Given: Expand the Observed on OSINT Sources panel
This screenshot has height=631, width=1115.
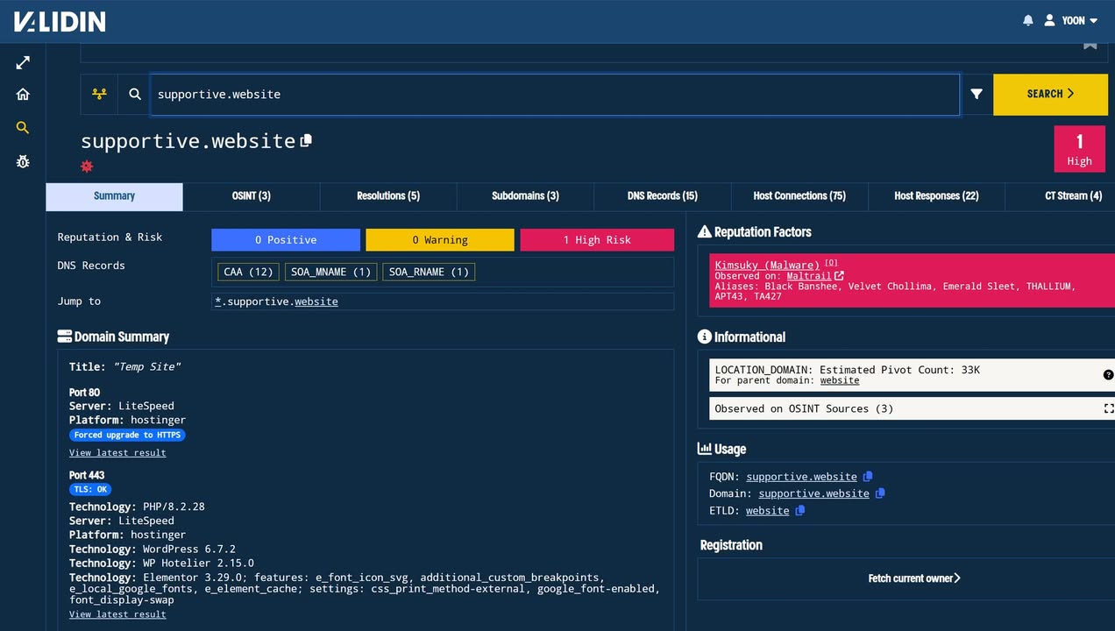Looking at the screenshot, I should [1109, 408].
